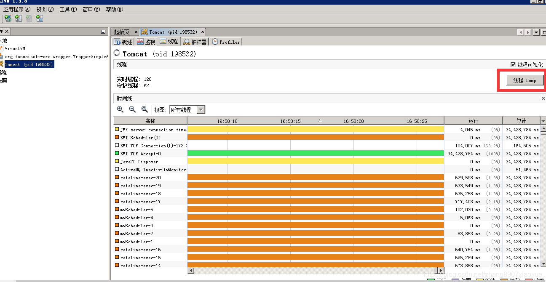This screenshot has height=282, width=546.
Task: Select the myScheduler-4 thread row
Action: pyautogui.click(x=327, y=218)
